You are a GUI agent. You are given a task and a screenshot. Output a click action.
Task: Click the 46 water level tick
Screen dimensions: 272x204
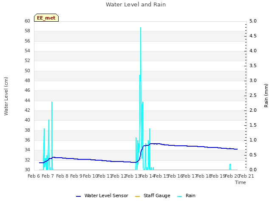coord(27,91)
